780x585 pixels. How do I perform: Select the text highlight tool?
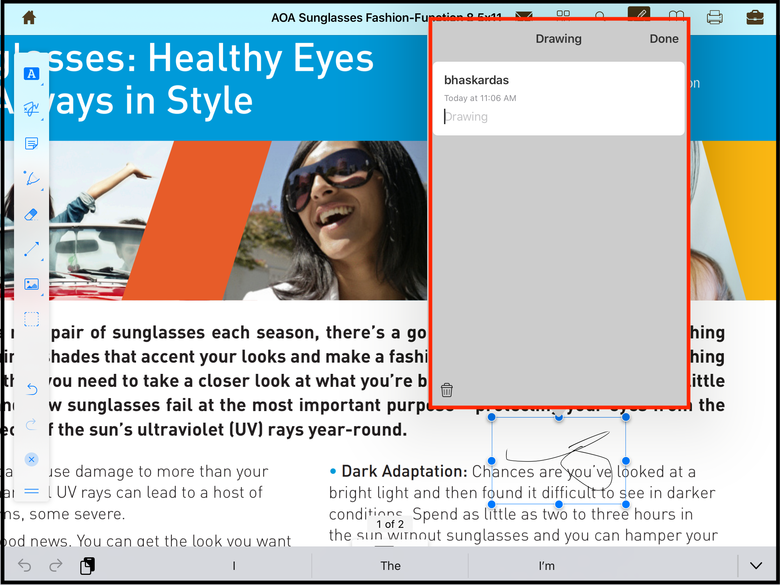(x=31, y=74)
